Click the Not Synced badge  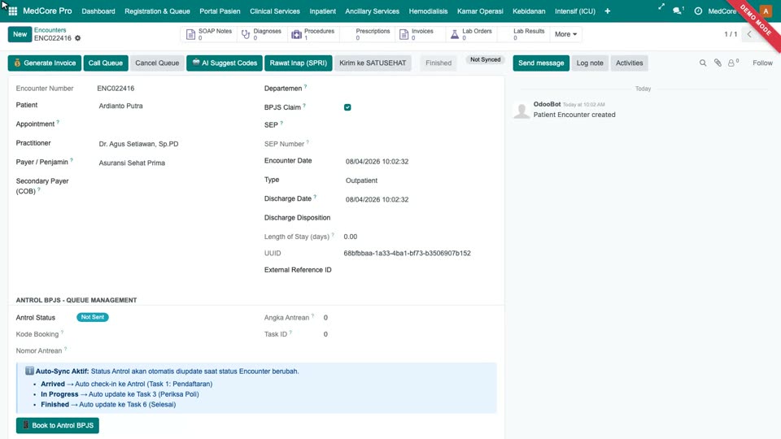(485, 59)
